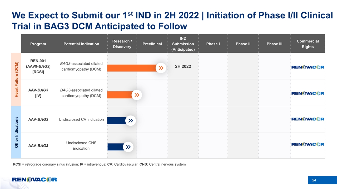Click the DCM indication text for REN-001
337x189 pixels.
(81, 66)
